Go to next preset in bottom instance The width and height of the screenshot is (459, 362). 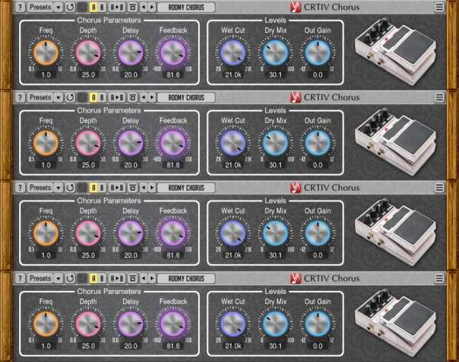pyautogui.click(x=151, y=279)
